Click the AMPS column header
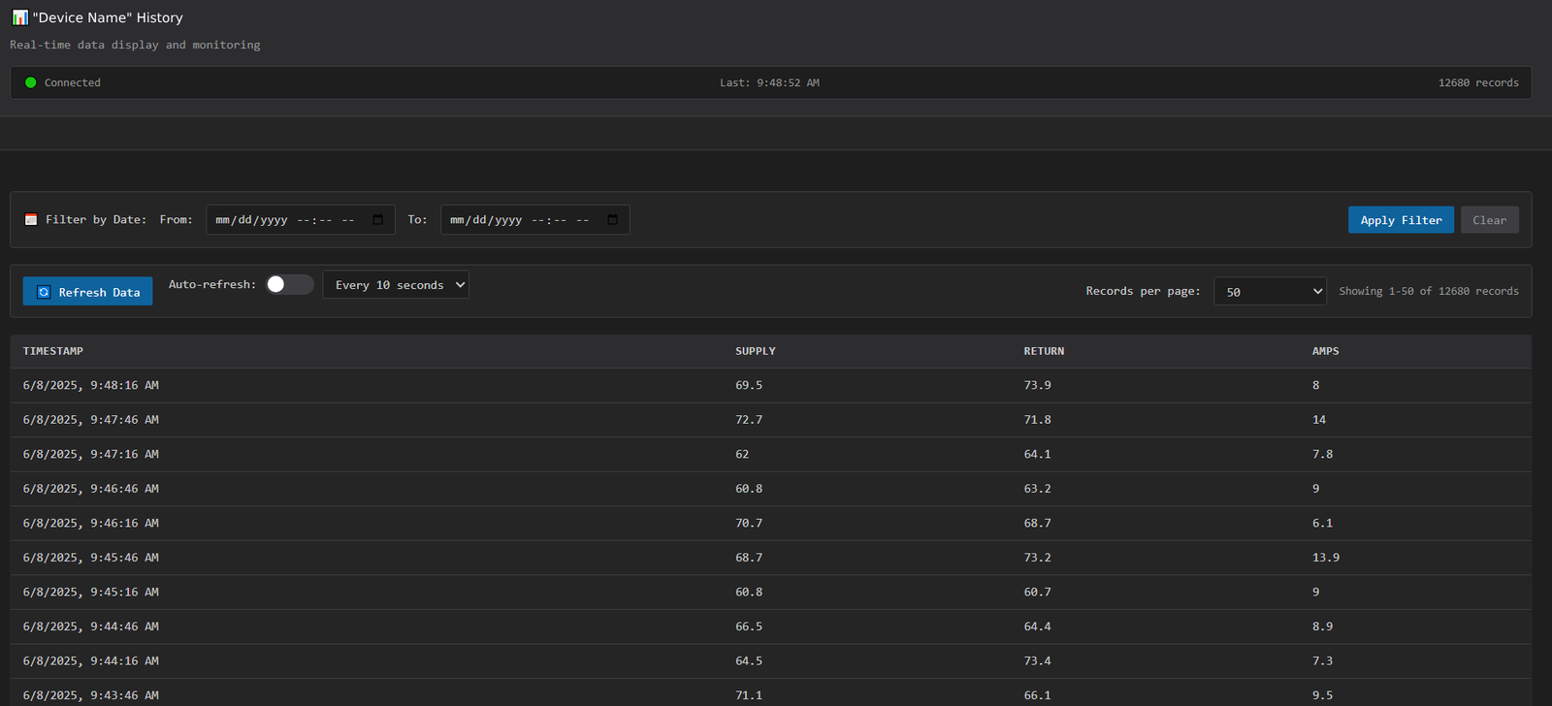 (1326, 351)
